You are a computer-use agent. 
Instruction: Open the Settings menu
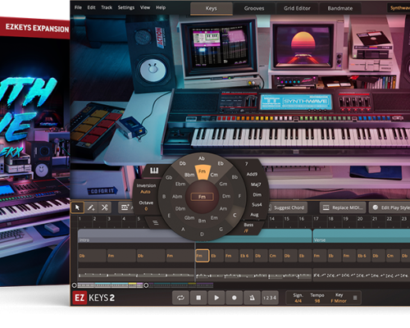tap(126, 7)
